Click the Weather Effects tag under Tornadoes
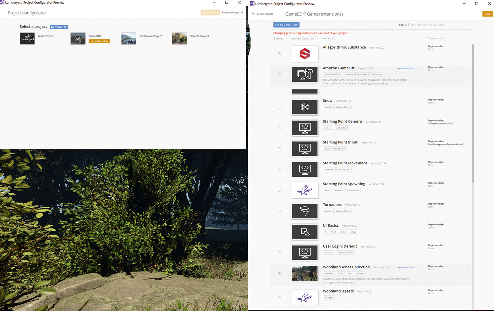Image resolution: width=494 pixels, height=311 pixels. (343, 211)
